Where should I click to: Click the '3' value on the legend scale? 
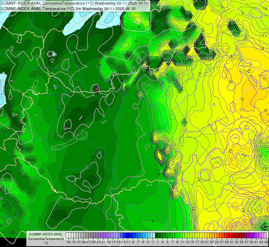click(162, 242)
